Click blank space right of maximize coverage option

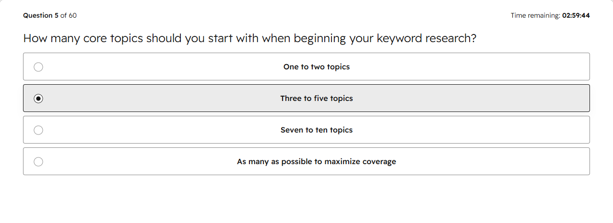point(494,162)
